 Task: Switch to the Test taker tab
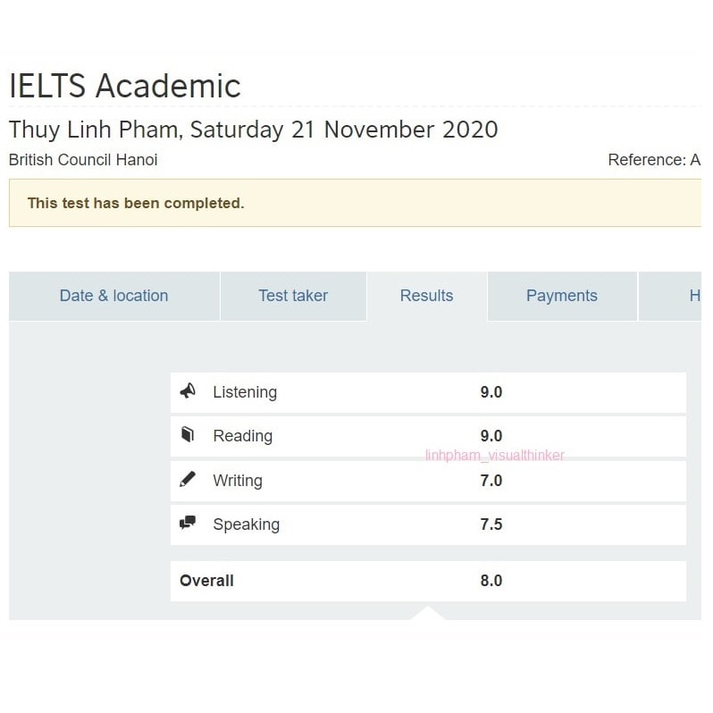(x=293, y=296)
